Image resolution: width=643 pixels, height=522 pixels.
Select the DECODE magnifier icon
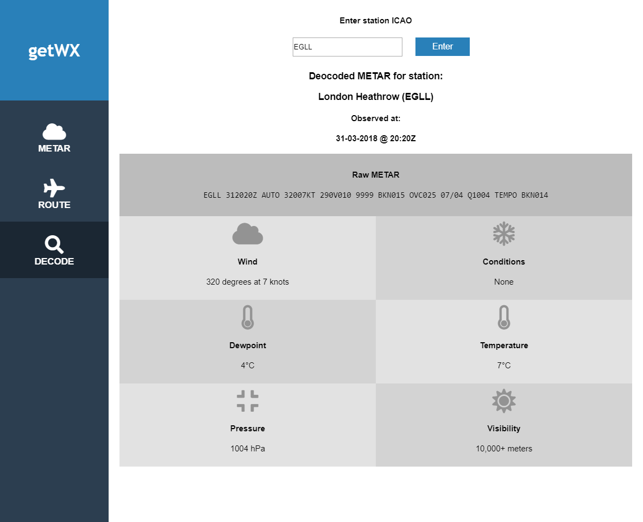pos(54,245)
